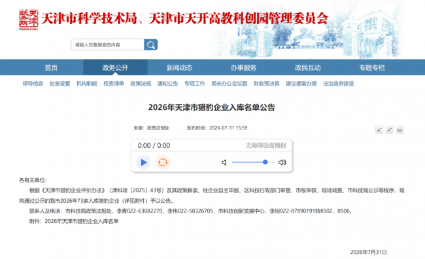Open the 权责清单 submenu link

coord(114,84)
